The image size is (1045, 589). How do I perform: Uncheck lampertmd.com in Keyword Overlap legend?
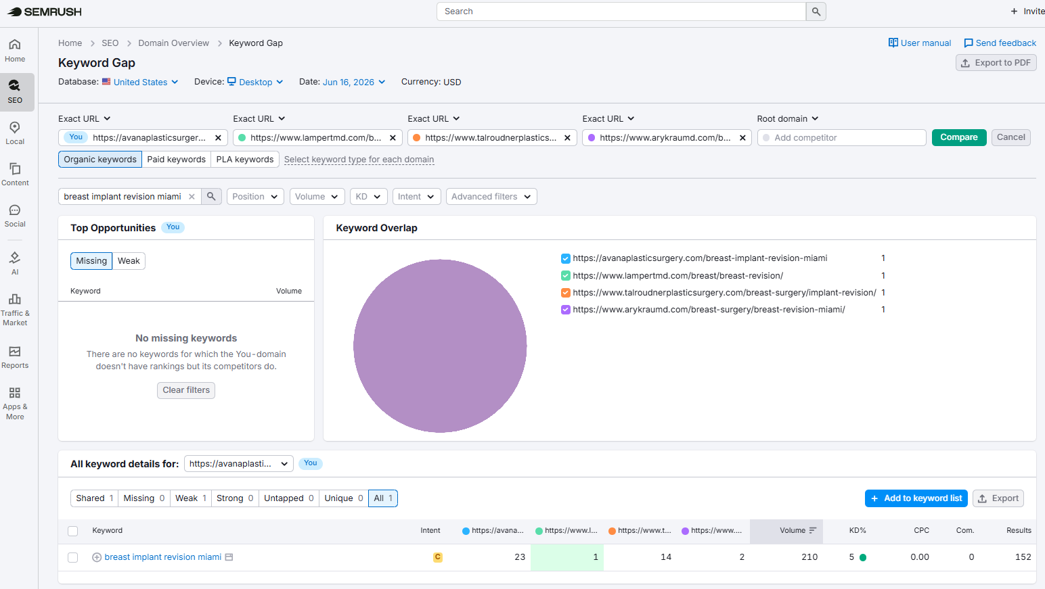(566, 276)
